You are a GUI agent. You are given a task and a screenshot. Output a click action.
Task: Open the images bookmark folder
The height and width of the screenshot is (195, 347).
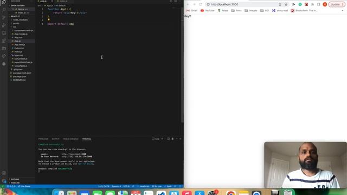tap(251, 11)
